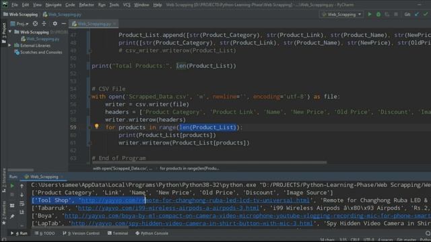Open the Edit menu
The height and width of the screenshot is (242, 431).
pyautogui.click(x=26, y=5)
